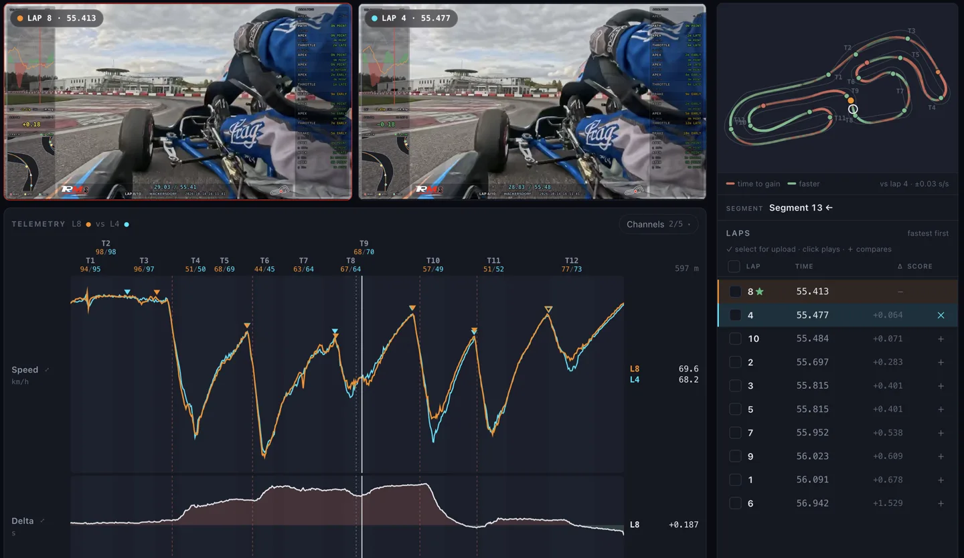This screenshot has width=964, height=558.
Task: Add lap 5 via its plus icon
Action: coord(941,409)
